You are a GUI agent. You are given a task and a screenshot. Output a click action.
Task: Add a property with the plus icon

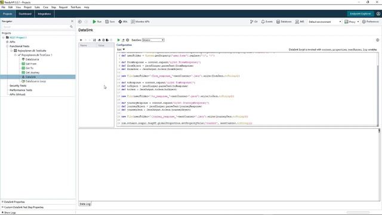(81, 40)
